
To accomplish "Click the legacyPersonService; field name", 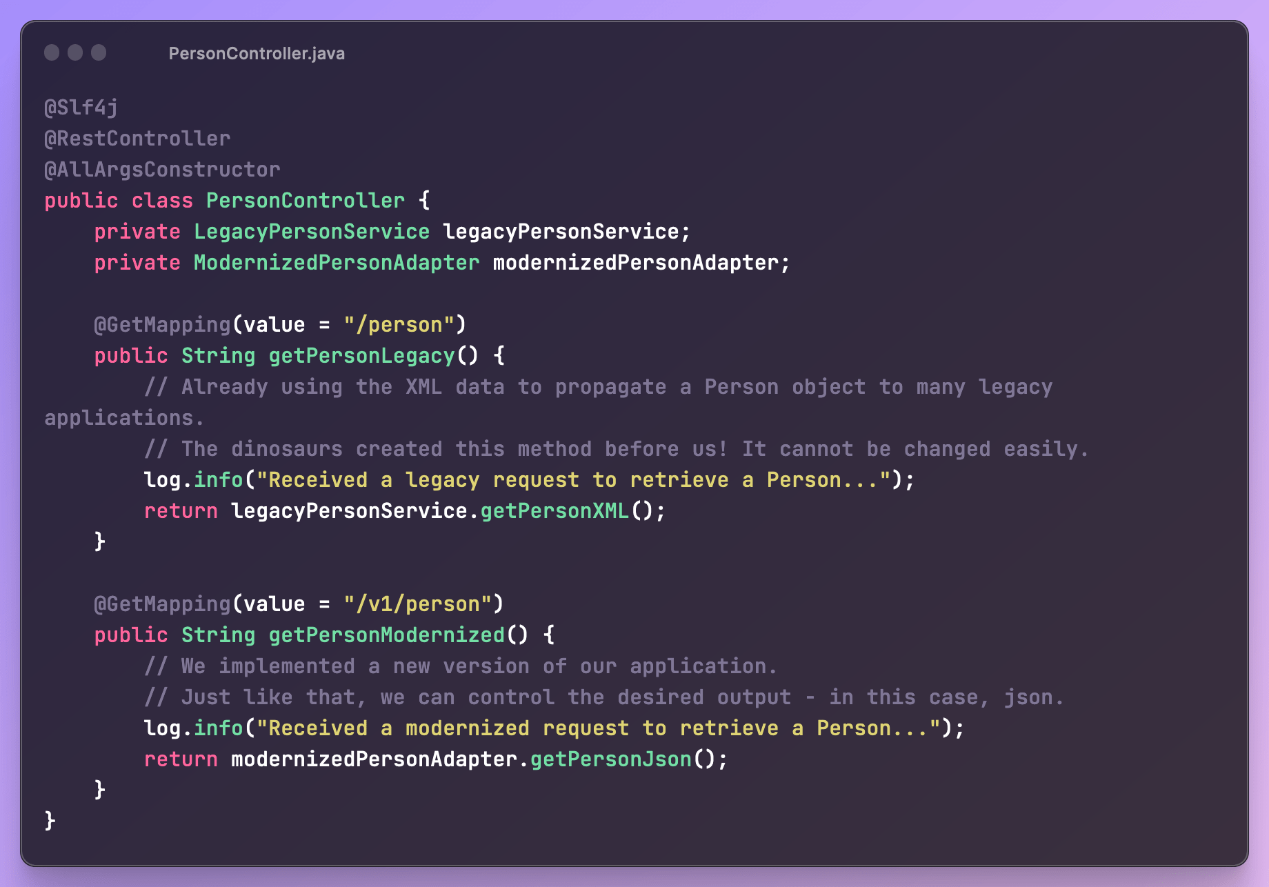I will pyautogui.click(x=566, y=232).
